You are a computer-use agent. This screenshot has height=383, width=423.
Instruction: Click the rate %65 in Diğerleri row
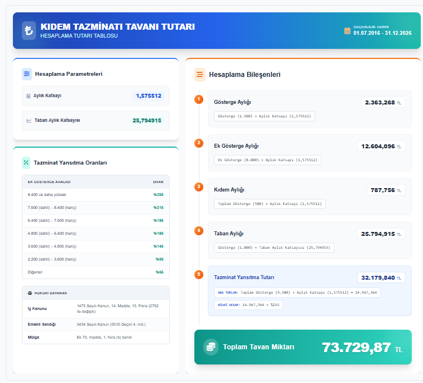[x=160, y=272]
